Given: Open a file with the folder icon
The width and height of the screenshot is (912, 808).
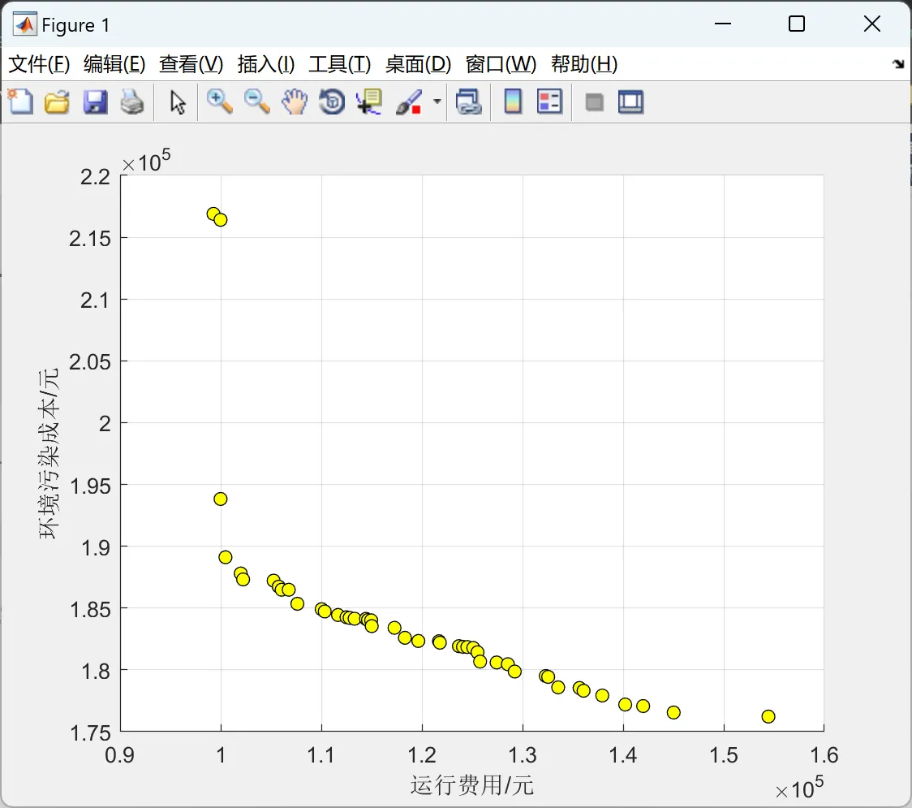Looking at the screenshot, I should tap(57, 102).
